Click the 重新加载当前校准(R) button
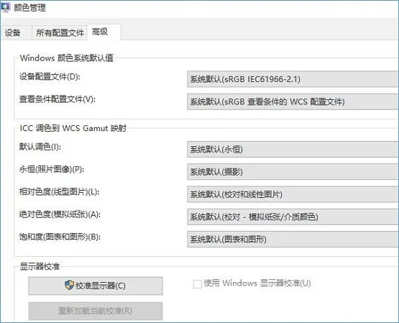399x323 pixels. point(96,311)
